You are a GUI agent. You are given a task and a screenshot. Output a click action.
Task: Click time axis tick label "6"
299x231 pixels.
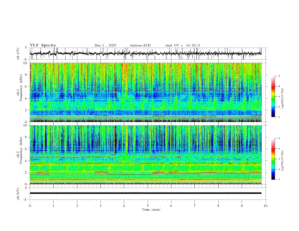coord(171,206)
